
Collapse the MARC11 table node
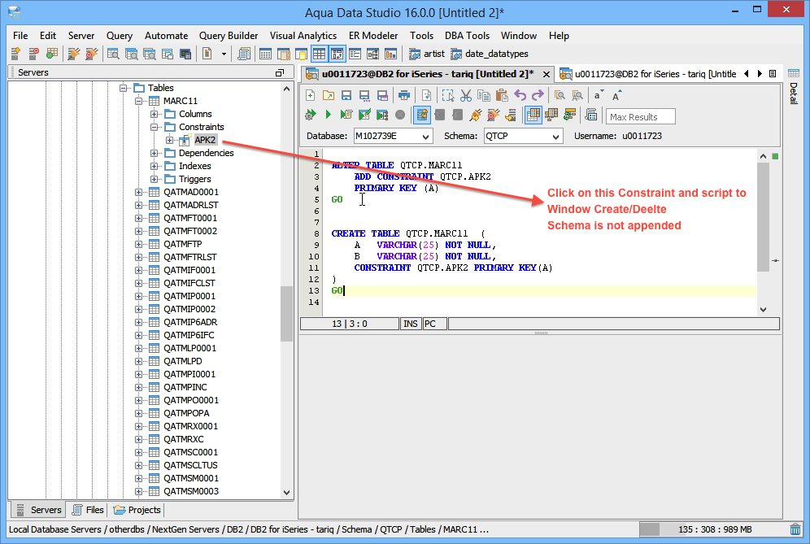pos(138,101)
